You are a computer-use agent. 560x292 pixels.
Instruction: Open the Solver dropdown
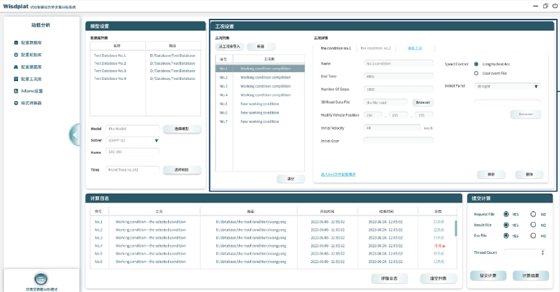point(156,141)
